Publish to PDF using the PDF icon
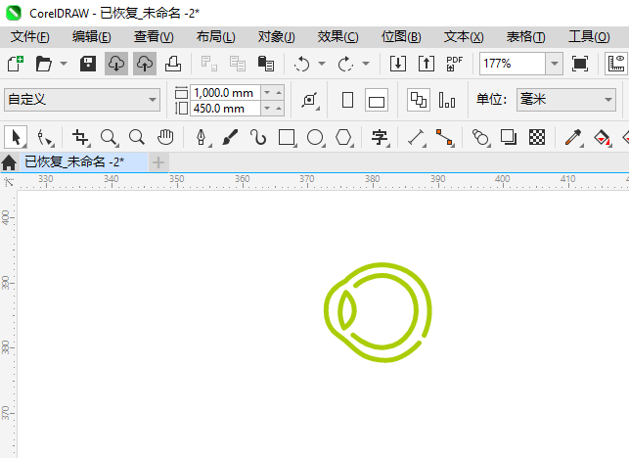629x458 pixels. click(455, 64)
